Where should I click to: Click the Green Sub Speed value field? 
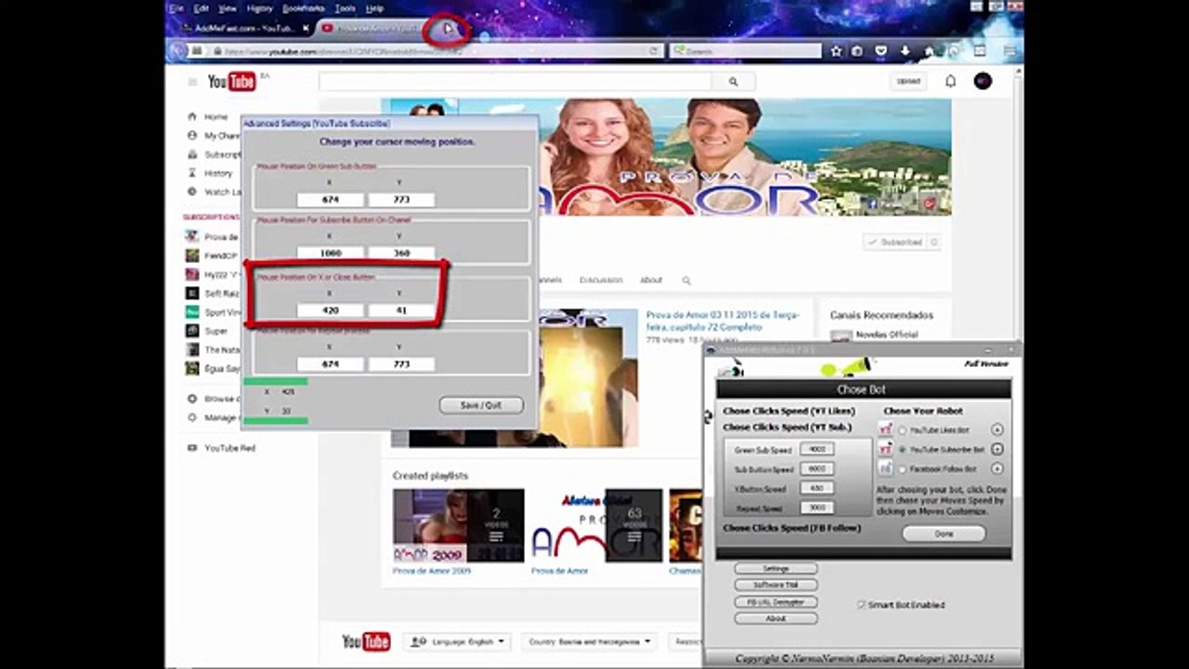coord(817,450)
